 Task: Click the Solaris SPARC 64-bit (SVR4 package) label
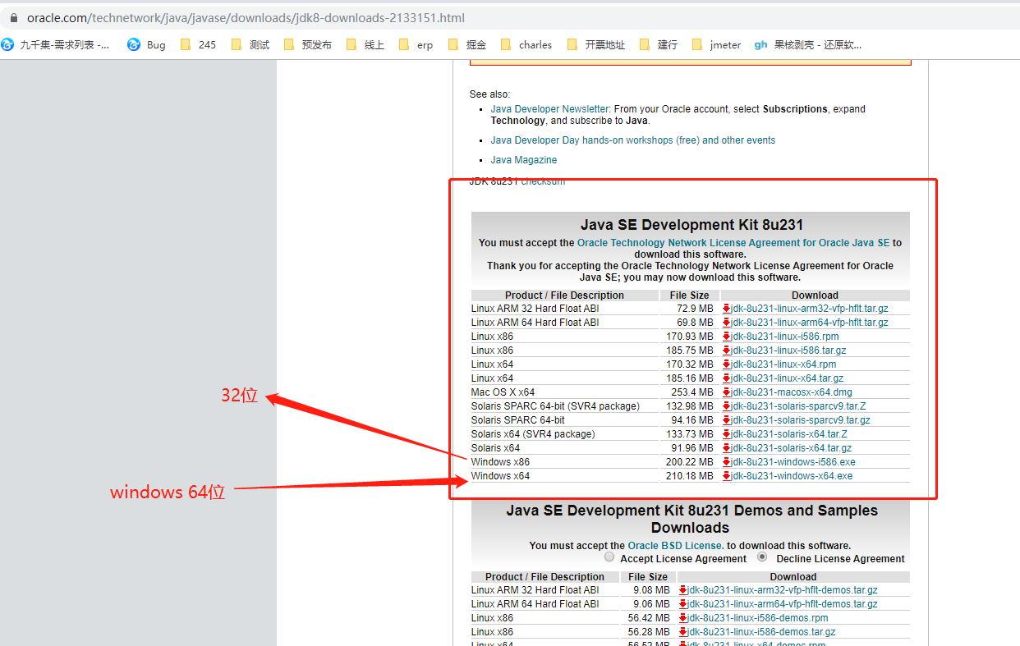pos(555,406)
